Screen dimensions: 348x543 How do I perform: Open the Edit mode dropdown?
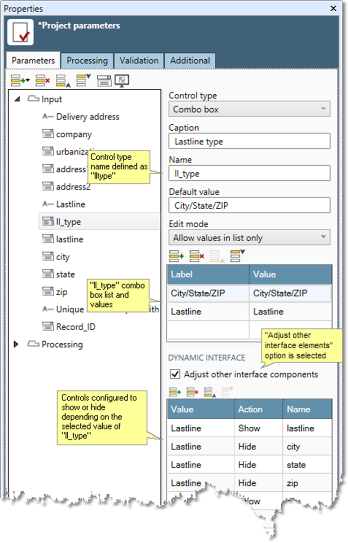click(249, 238)
